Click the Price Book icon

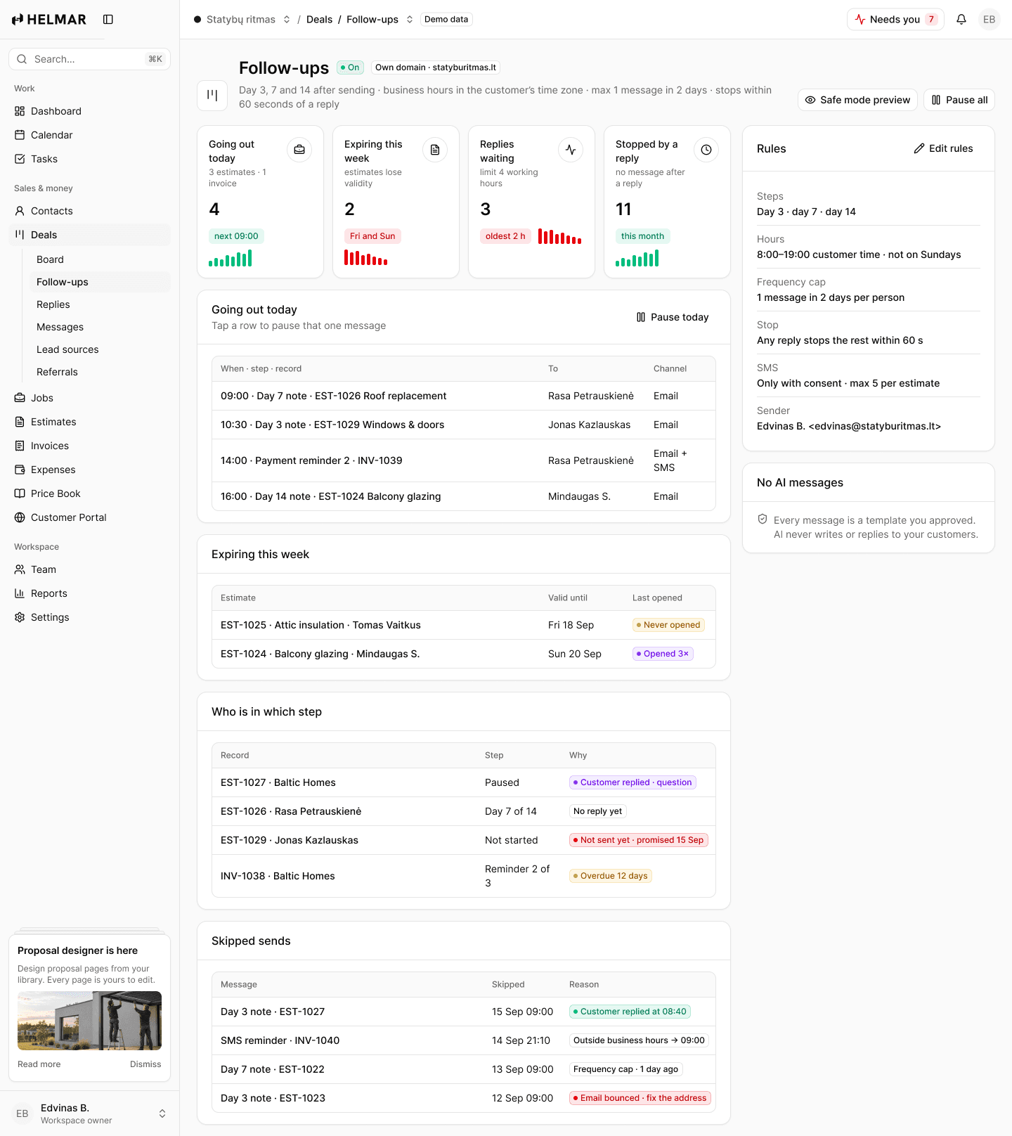click(x=20, y=493)
